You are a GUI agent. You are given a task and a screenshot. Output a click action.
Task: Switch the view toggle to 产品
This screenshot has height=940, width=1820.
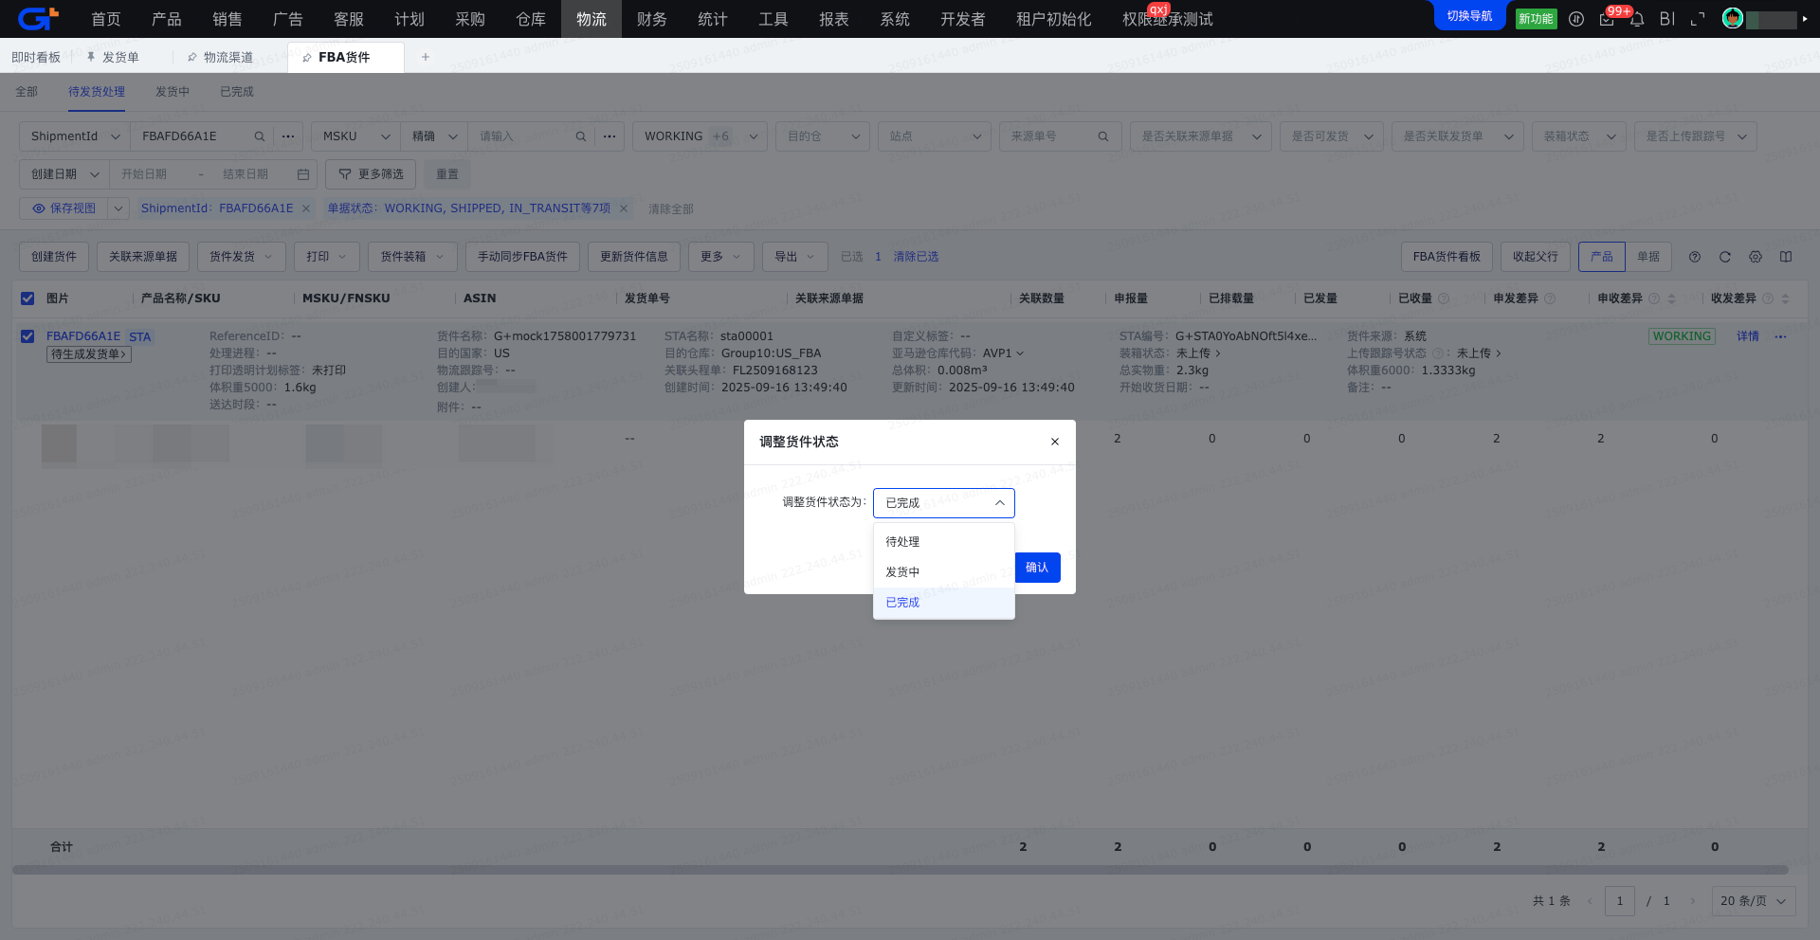point(1602,257)
